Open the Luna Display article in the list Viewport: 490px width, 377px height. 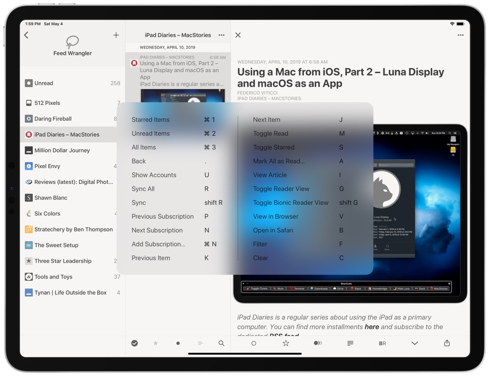[178, 77]
